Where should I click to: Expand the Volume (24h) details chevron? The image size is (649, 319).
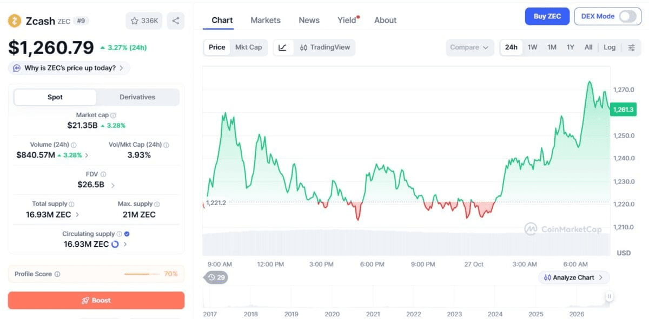tap(87, 155)
